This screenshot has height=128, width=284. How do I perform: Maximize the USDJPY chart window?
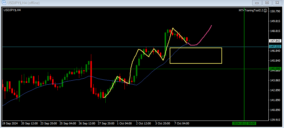[x=267, y=3]
